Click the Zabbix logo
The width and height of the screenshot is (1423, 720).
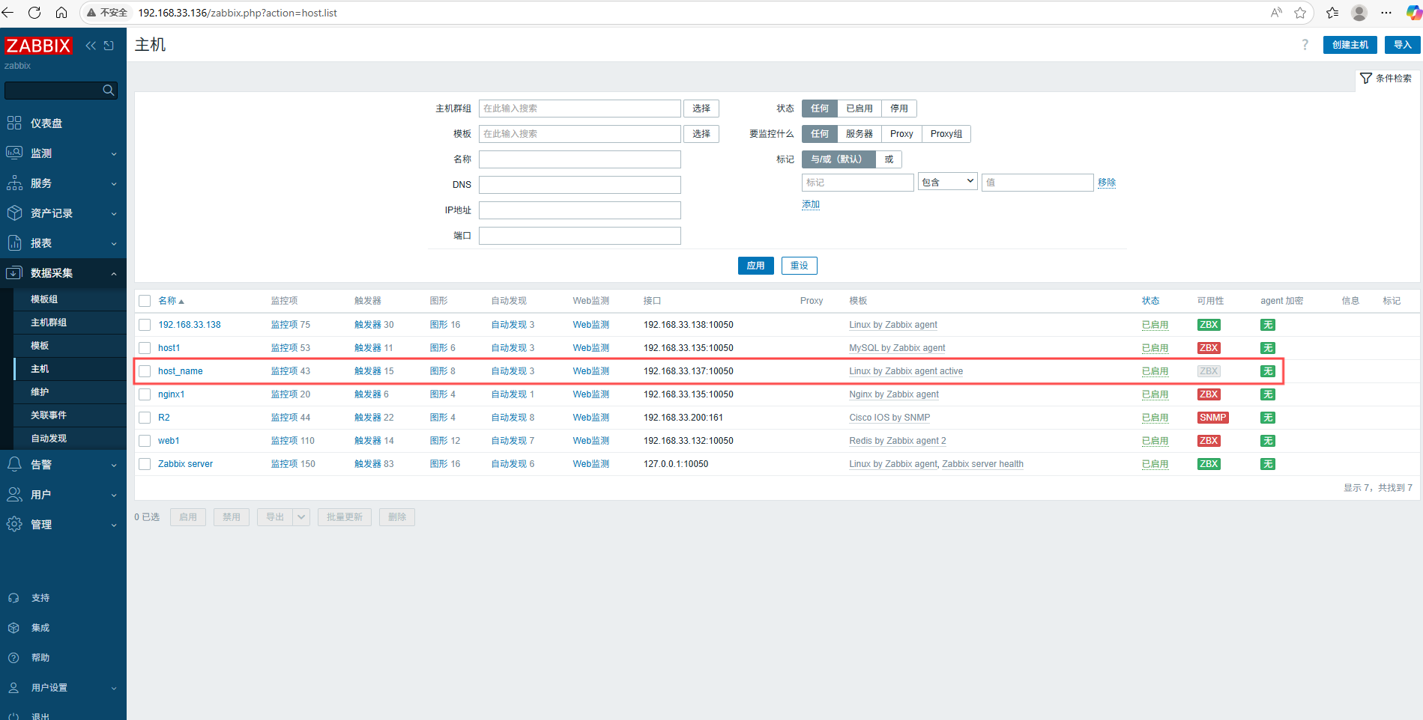38,46
